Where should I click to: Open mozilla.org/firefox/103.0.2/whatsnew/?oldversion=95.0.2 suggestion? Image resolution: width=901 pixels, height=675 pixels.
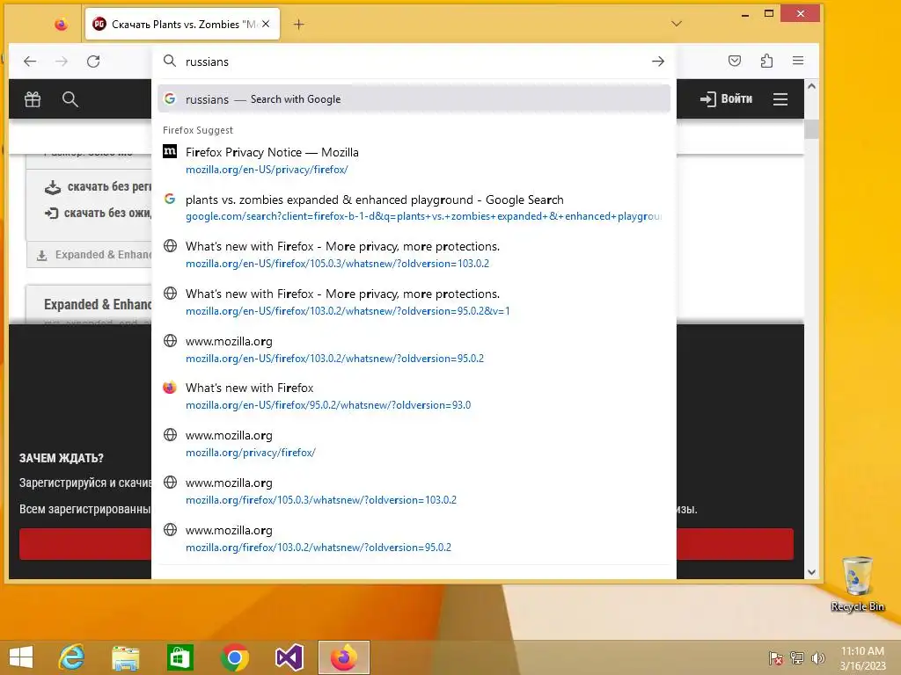[414, 539]
